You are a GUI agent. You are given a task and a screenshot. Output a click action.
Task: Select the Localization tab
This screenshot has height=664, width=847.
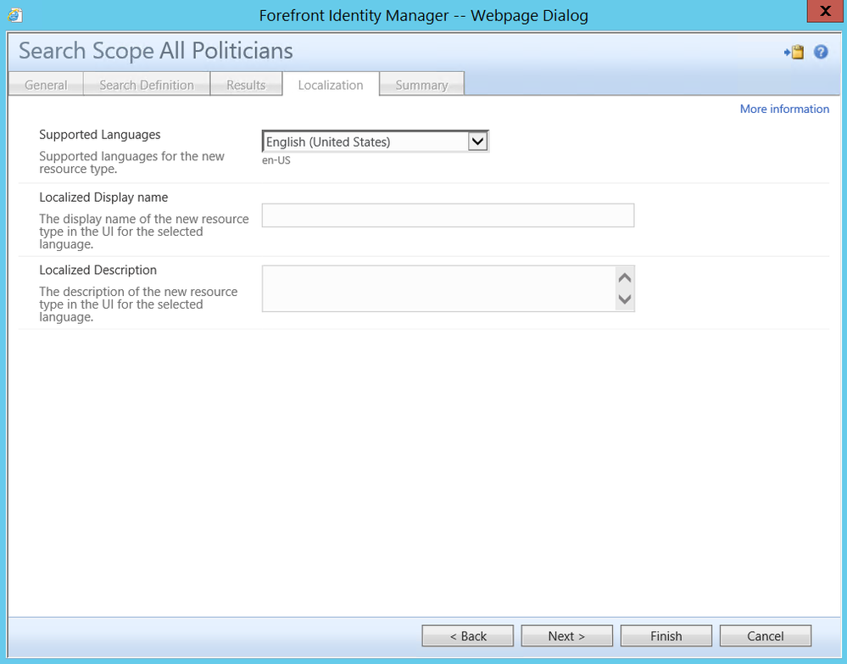pyautogui.click(x=331, y=85)
